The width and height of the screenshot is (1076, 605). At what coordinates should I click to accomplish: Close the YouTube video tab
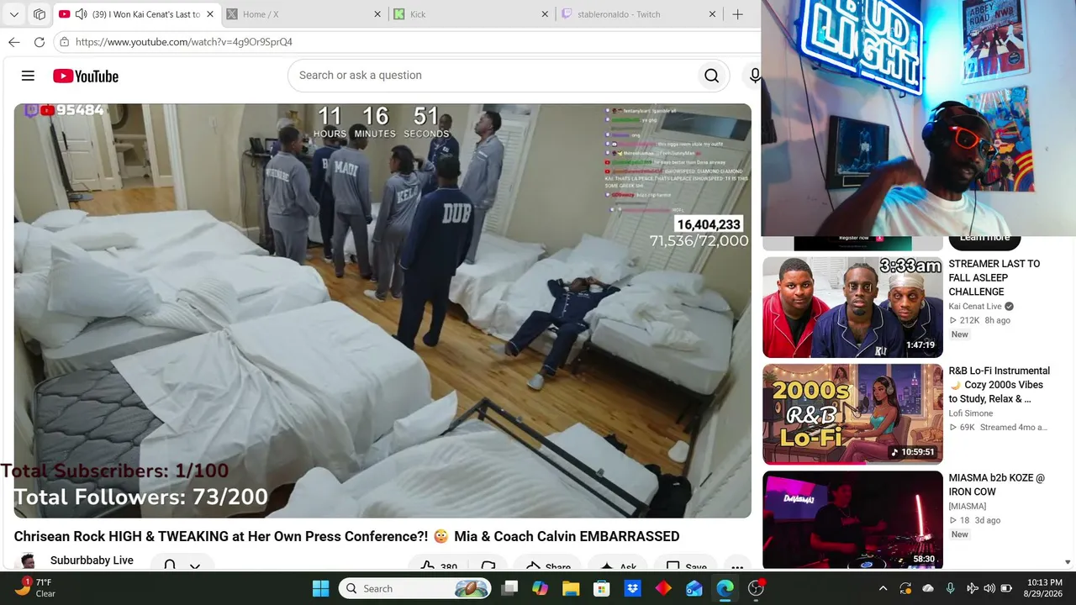(210, 14)
